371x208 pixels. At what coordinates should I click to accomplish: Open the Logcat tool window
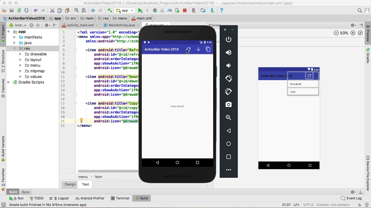click(x=59, y=198)
